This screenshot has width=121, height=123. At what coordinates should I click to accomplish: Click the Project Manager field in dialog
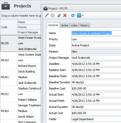point(96,58)
